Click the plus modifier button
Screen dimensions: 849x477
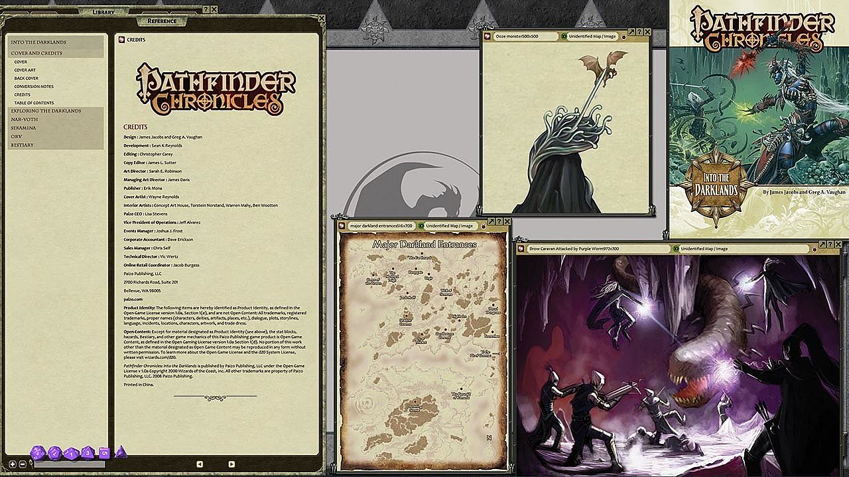(13, 464)
